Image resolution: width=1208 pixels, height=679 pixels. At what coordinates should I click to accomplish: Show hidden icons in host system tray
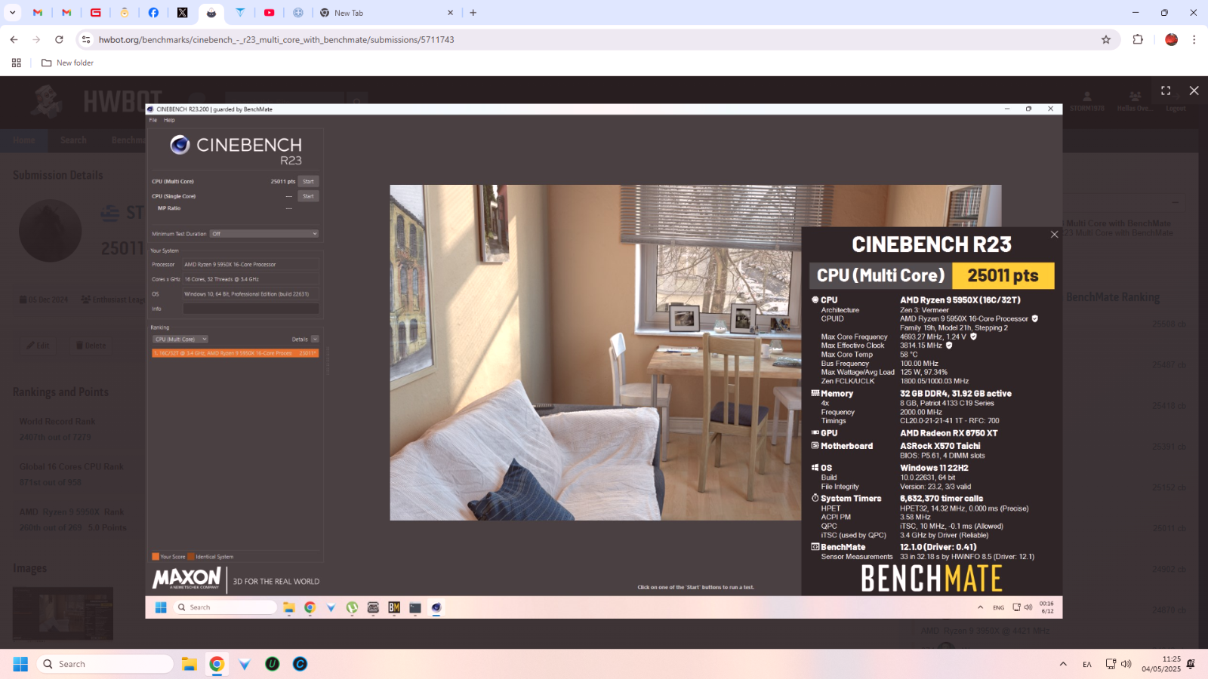point(1063,664)
